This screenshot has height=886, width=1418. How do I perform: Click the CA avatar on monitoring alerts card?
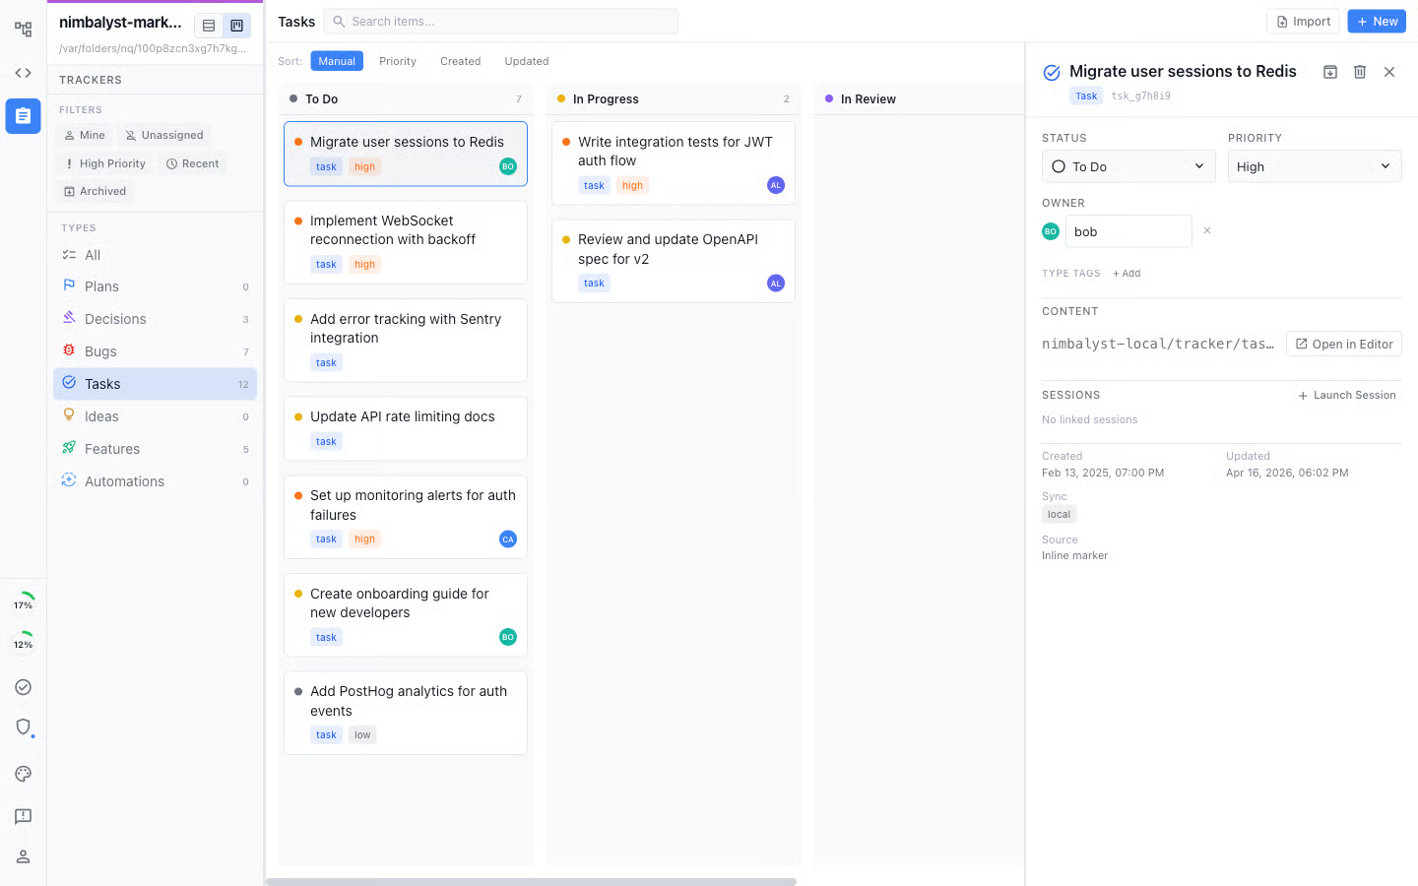[508, 538]
